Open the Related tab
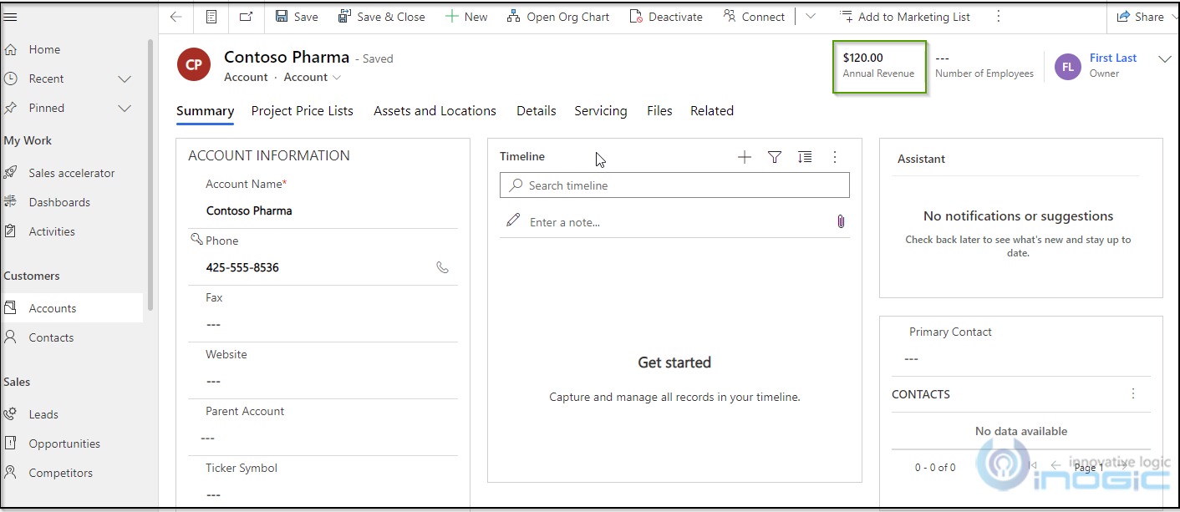Image resolution: width=1180 pixels, height=512 pixels. click(x=712, y=111)
